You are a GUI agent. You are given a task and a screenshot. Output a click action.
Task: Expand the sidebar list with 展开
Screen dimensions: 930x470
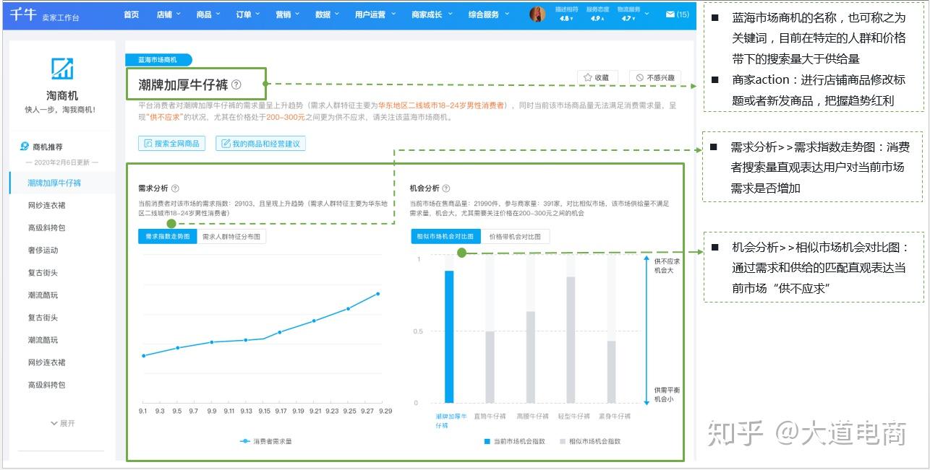pyautogui.click(x=62, y=423)
